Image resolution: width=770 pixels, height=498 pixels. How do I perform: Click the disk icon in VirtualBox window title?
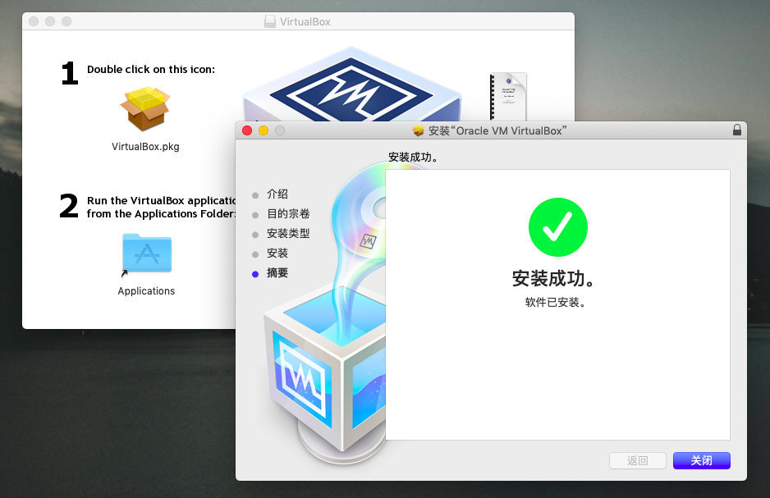click(269, 21)
